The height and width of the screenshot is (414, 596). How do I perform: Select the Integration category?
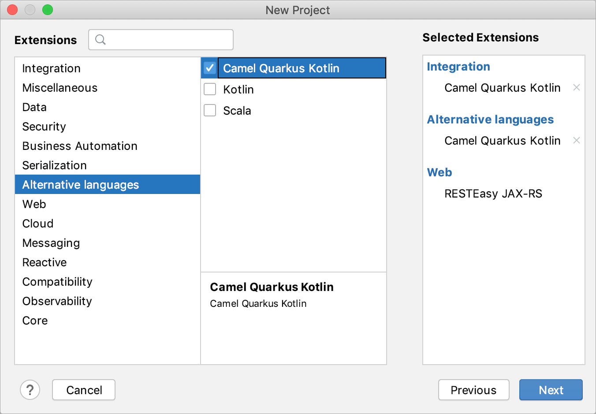pos(108,68)
